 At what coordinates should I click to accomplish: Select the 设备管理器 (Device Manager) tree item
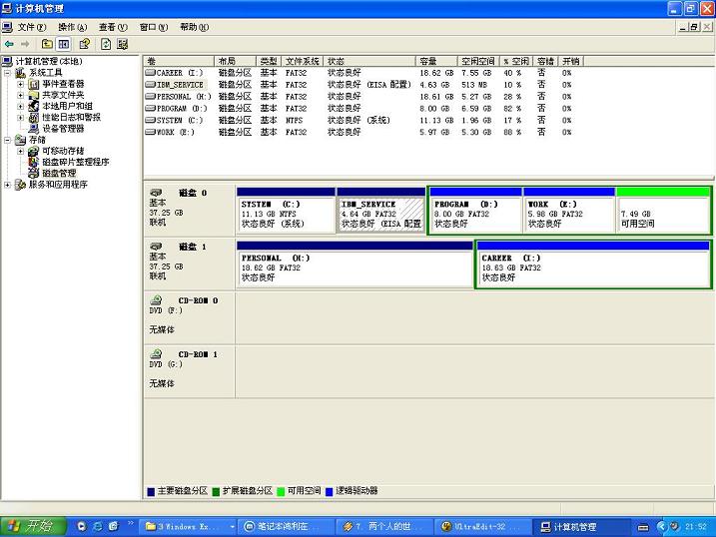point(62,129)
